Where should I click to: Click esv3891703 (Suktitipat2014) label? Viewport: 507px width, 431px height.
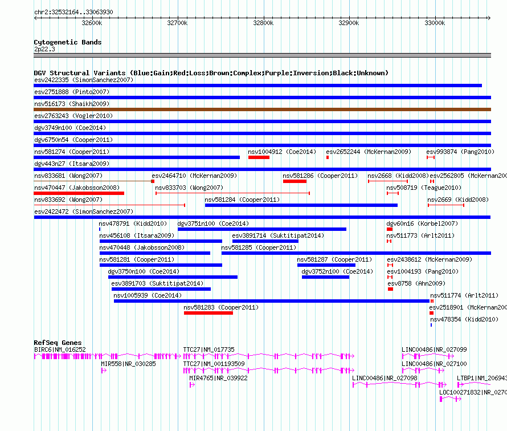point(157,283)
